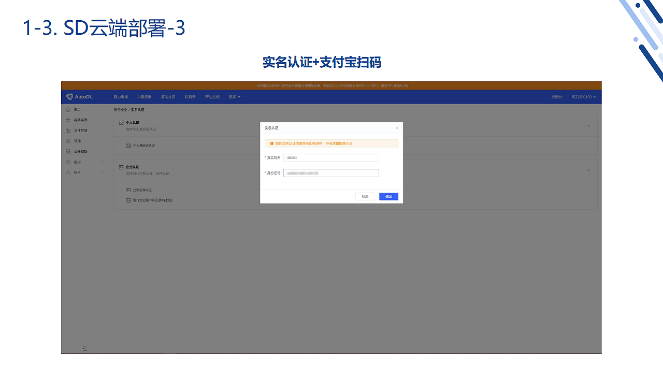
Task: Click the 个人认证 heading
Action: [133, 123]
